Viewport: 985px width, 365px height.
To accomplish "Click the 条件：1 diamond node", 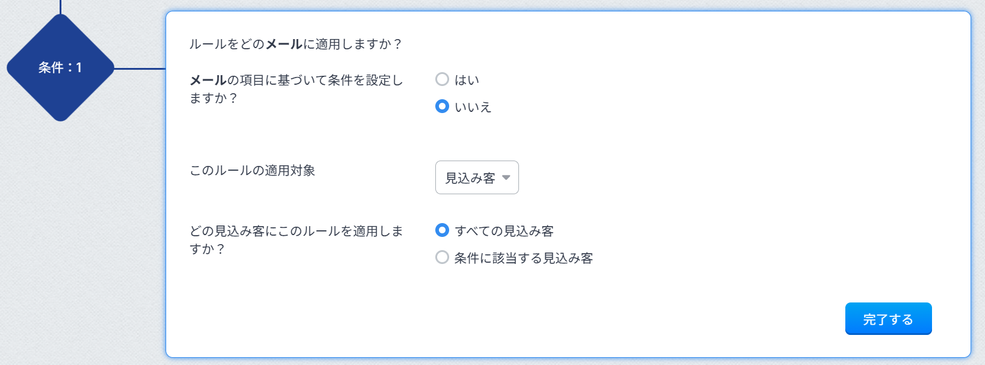I will point(60,67).
